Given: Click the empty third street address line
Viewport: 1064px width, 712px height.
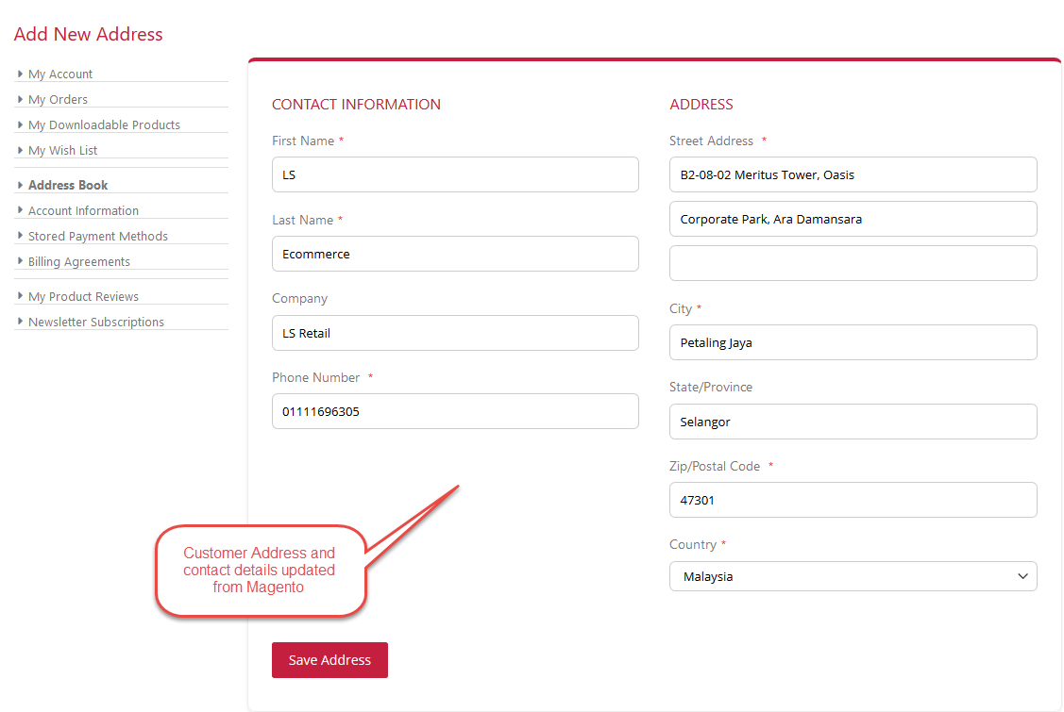Looking at the screenshot, I should pos(853,263).
